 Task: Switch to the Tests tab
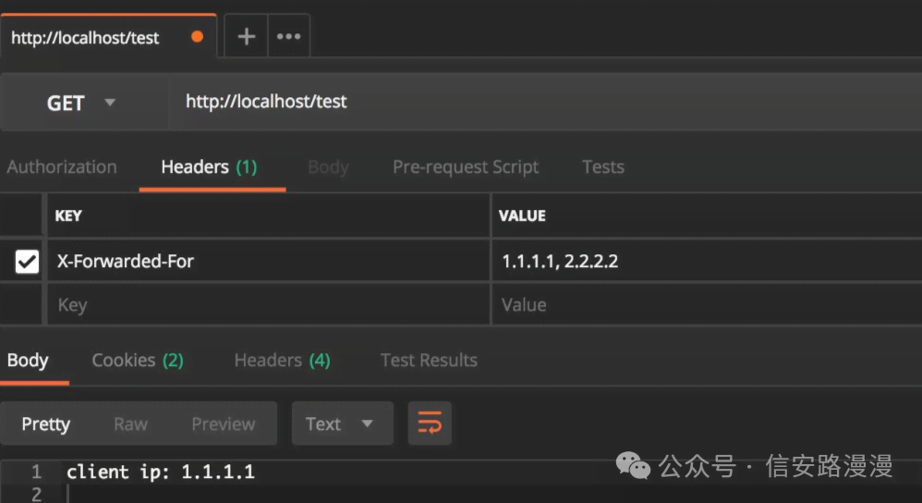coord(602,167)
